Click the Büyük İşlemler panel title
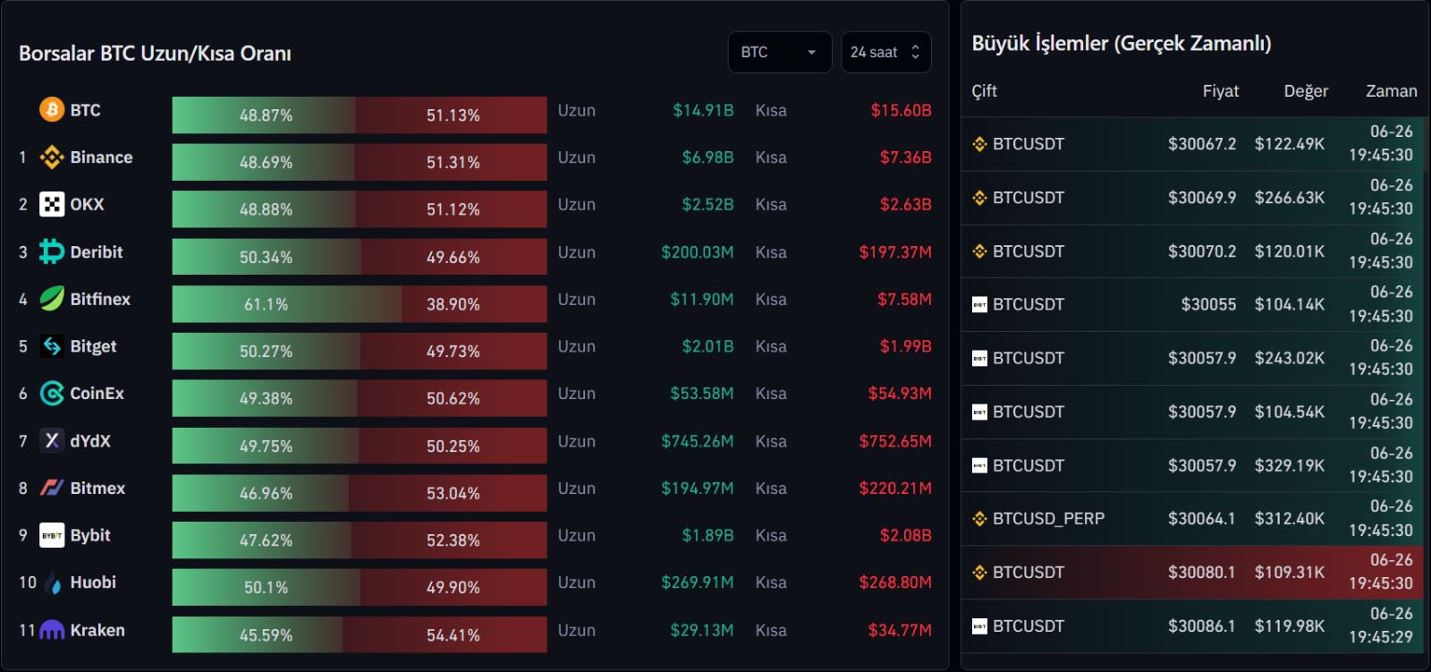The width and height of the screenshot is (1431, 672). (x=1122, y=43)
